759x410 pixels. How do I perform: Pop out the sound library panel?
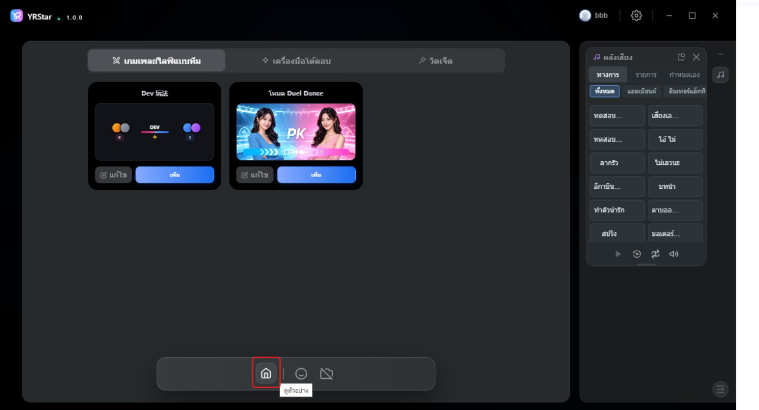[x=681, y=57]
